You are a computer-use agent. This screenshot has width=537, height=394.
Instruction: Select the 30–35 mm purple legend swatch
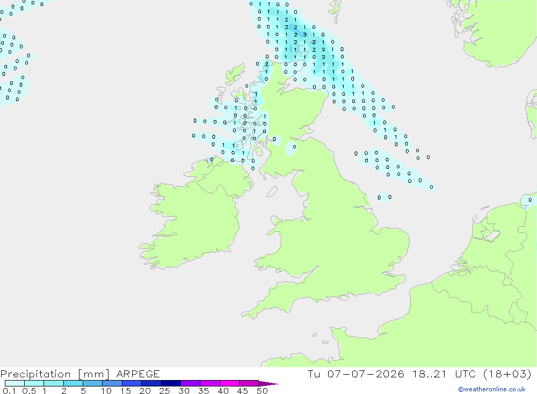coord(191,383)
